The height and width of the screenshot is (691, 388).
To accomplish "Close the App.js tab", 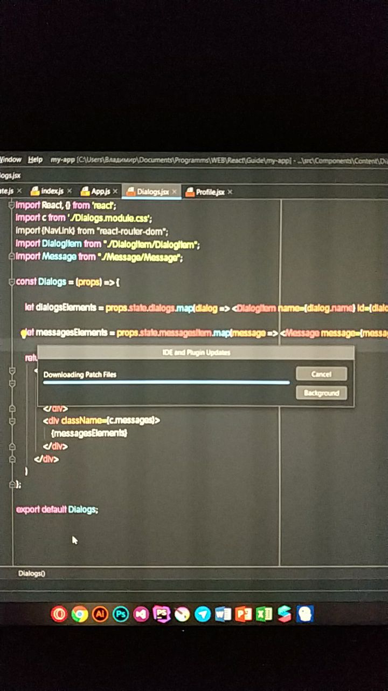I will (115, 191).
